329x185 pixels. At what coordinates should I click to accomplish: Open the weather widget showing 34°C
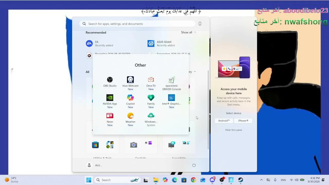pos(12,180)
